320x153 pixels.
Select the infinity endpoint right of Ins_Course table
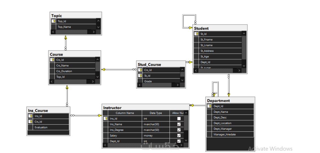point(72,115)
